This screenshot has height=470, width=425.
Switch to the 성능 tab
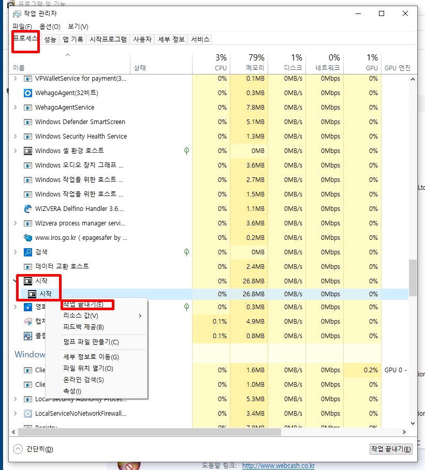point(50,39)
